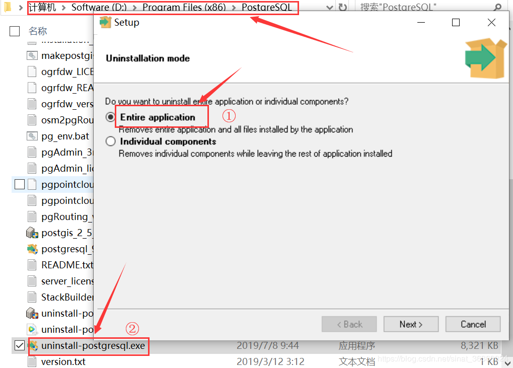
Task: Sort by the 名称 column header
Action: (x=38, y=31)
